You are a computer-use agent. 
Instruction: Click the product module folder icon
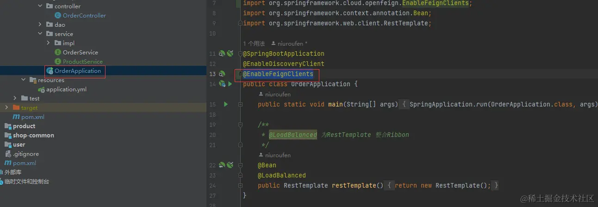tap(8, 126)
